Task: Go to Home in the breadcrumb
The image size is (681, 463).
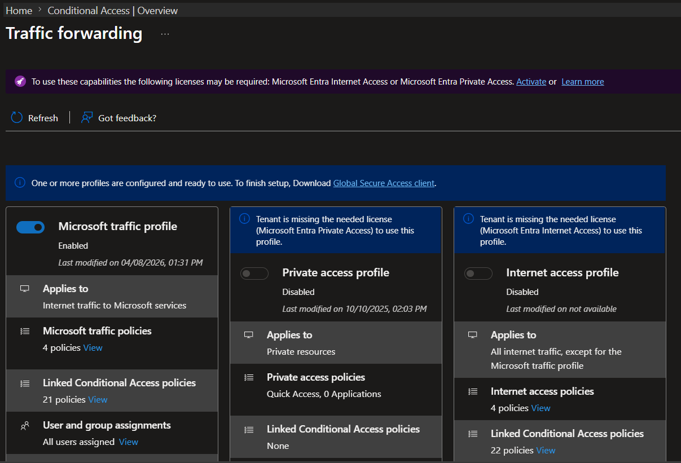Action: click(19, 11)
